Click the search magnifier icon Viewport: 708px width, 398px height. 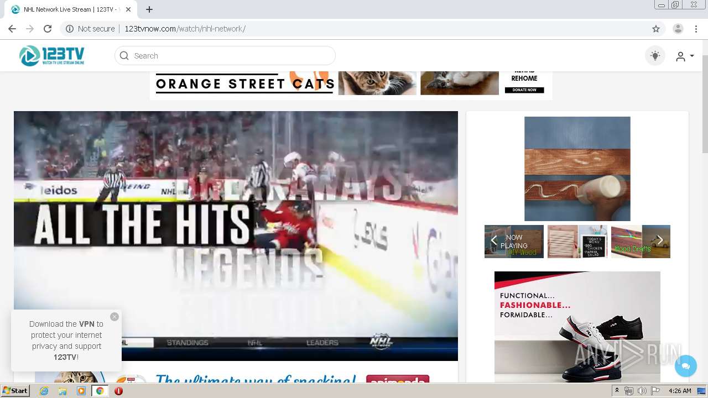(124, 56)
